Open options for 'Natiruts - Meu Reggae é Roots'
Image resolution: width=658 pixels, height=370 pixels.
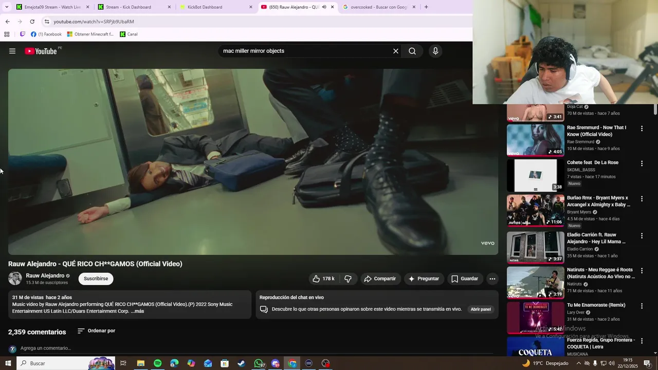(642, 271)
